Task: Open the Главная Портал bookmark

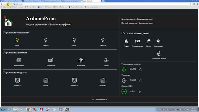Action: (60, 7)
